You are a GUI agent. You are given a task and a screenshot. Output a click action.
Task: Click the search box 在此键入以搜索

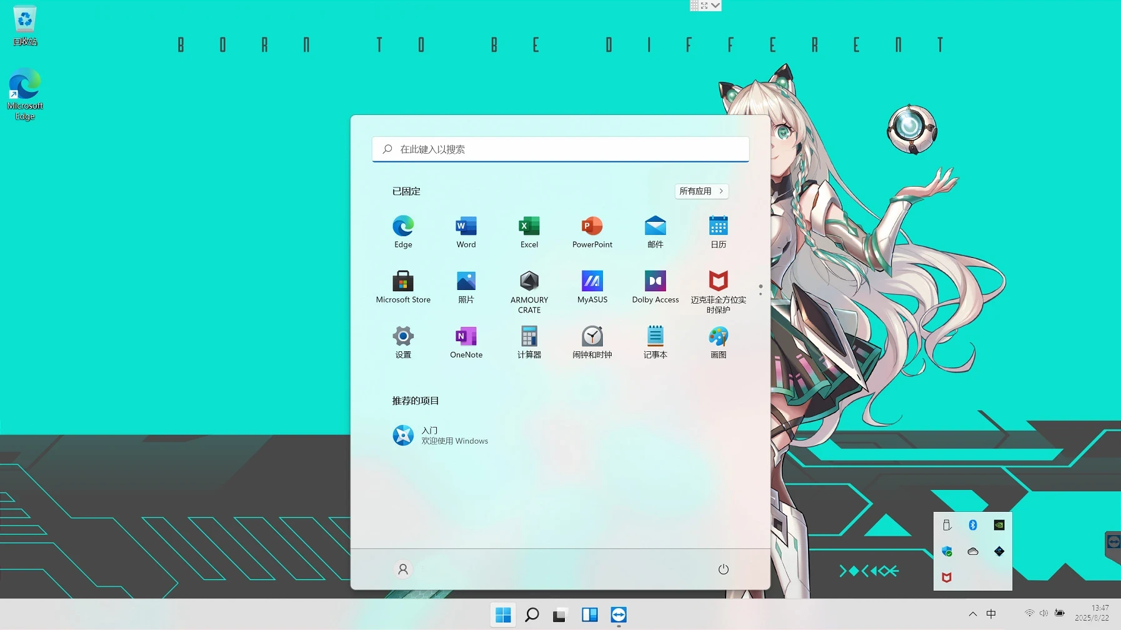(560, 149)
